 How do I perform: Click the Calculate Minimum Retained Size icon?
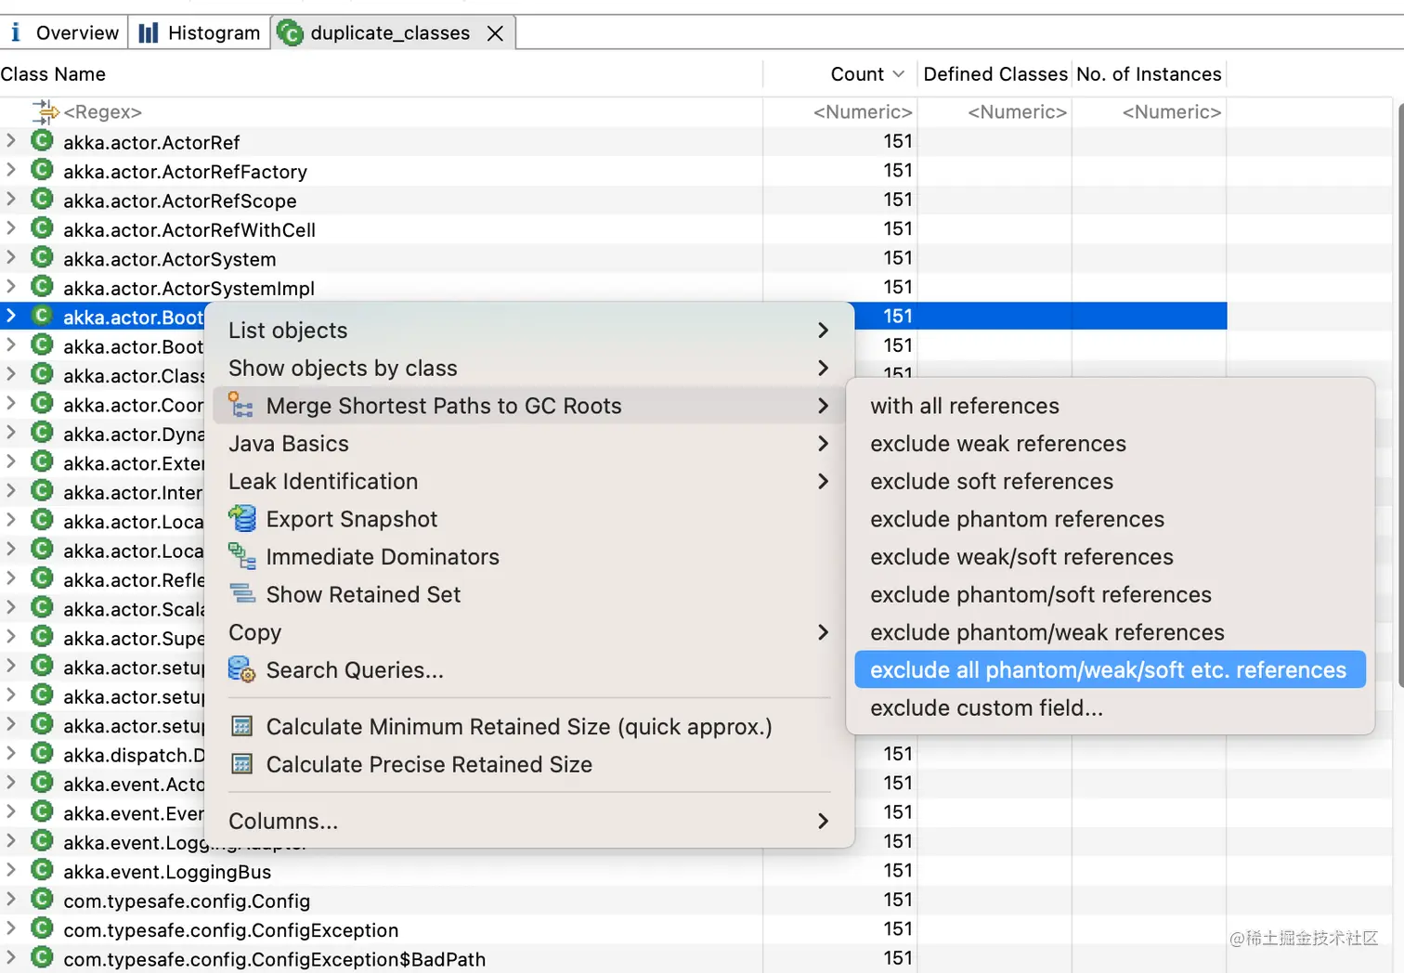click(x=242, y=727)
